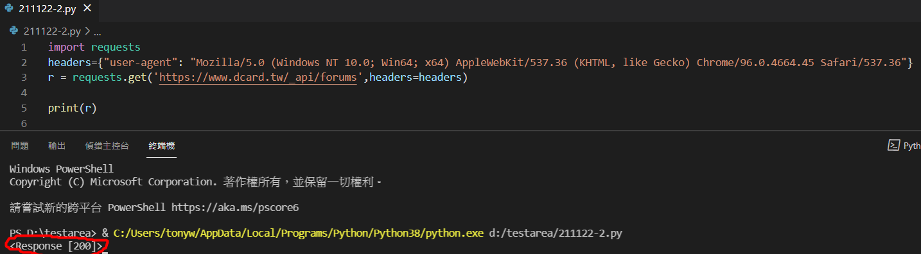Click the 'Windows PowerShell' terminal line
This screenshot has height=254, width=921.
[62, 169]
